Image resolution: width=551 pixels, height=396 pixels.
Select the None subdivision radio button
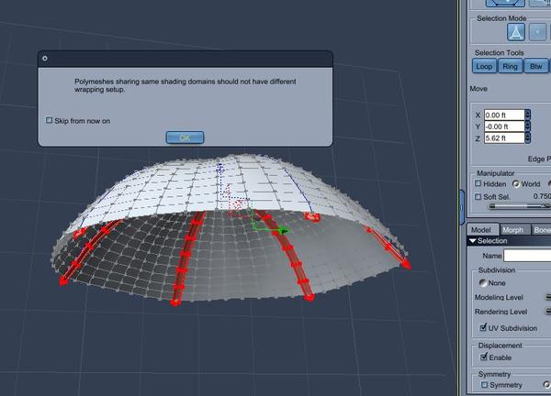pos(483,283)
